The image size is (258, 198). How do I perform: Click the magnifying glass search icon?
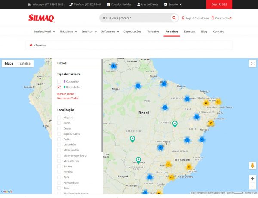click(x=174, y=18)
